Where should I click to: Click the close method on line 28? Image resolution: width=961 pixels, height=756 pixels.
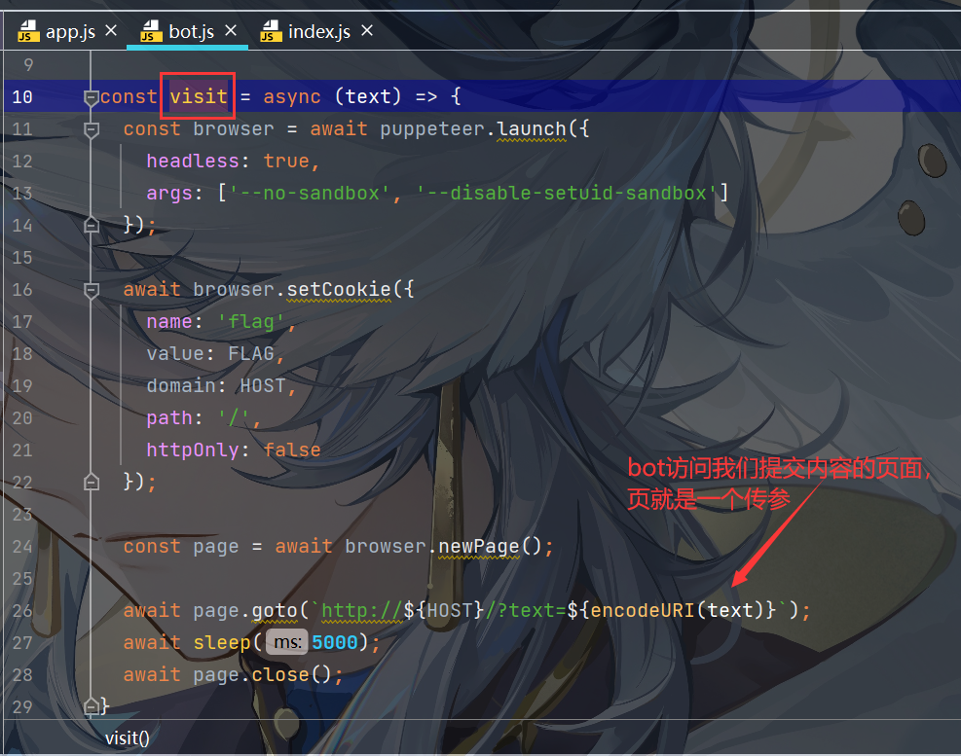pyautogui.click(x=280, y=674)
